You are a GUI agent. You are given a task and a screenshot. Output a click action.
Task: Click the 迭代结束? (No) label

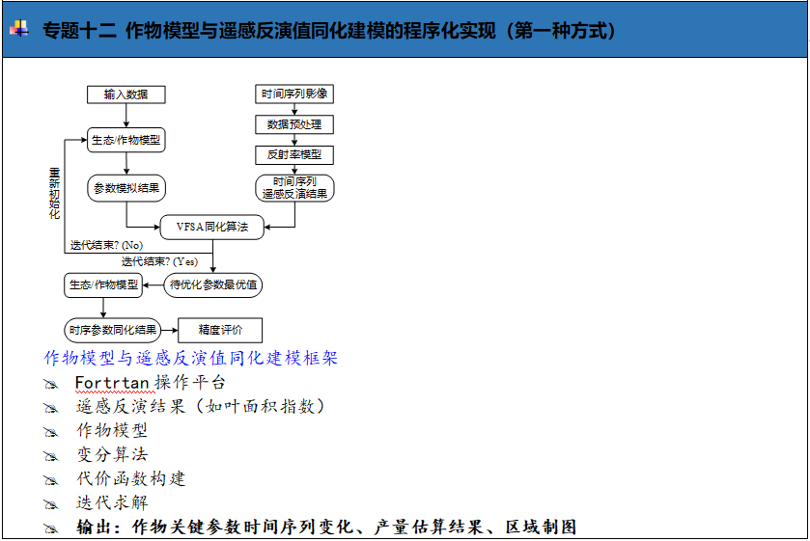tap(106, 245)
